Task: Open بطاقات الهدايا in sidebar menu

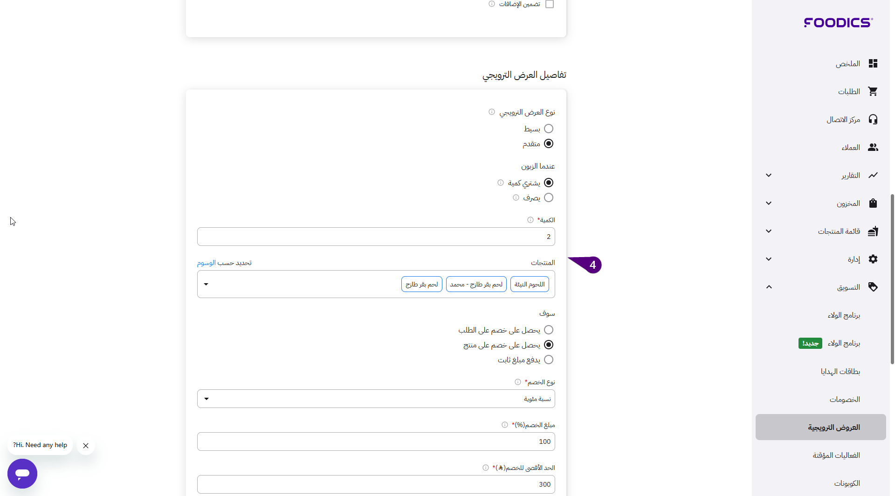Action: click(x=840, y=371)
